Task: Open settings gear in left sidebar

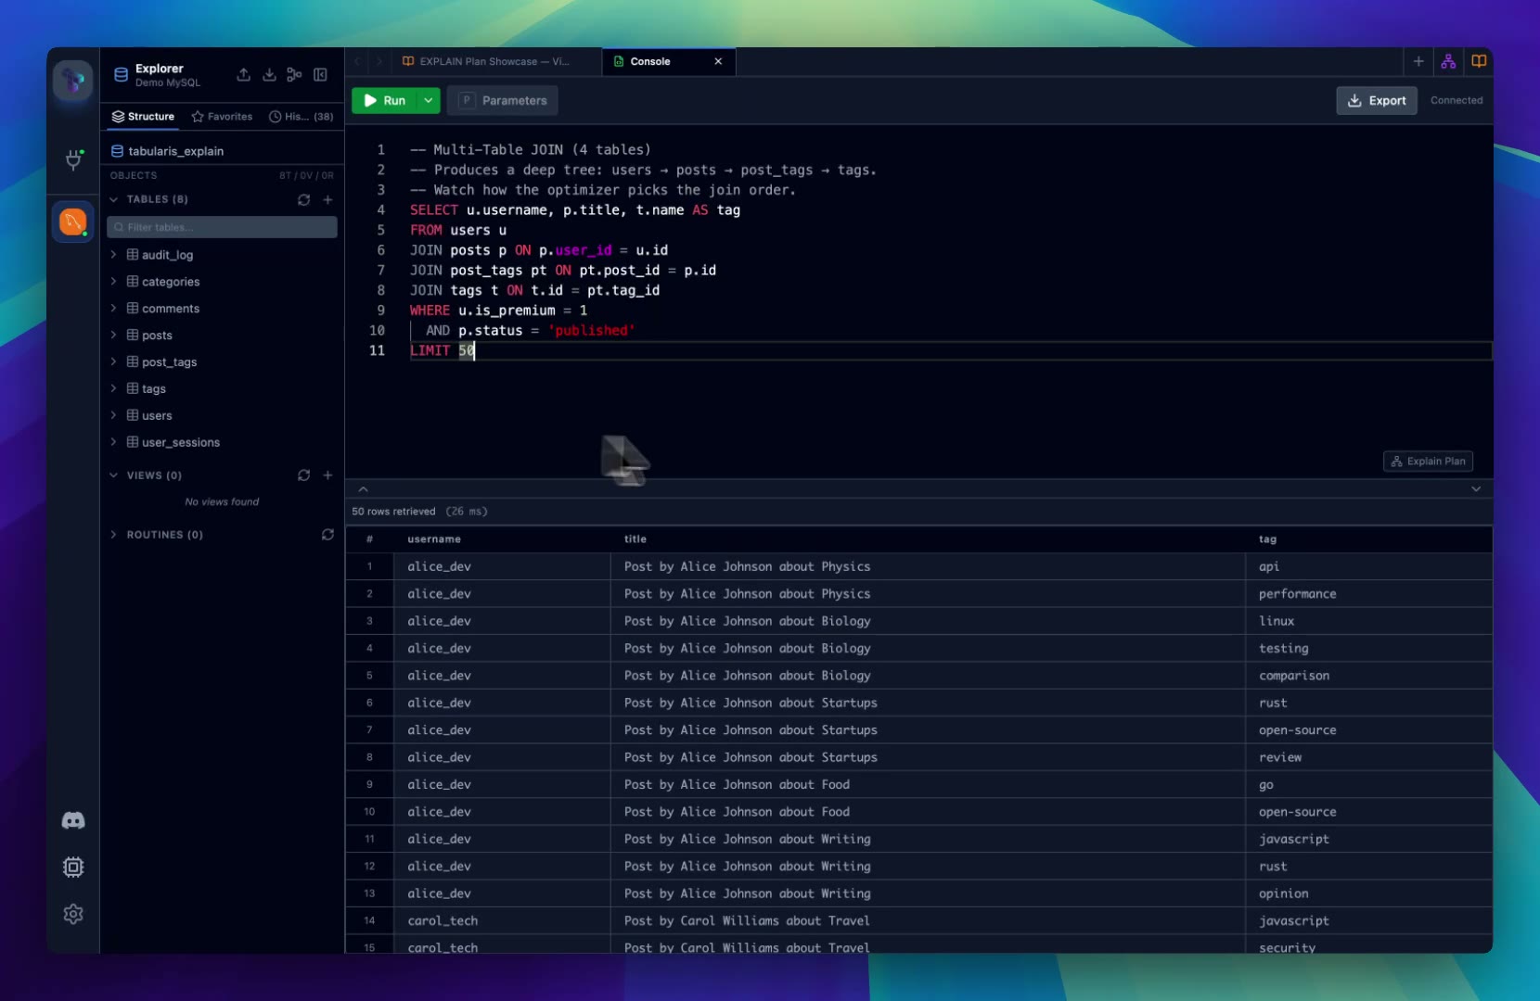Action: click(73, 914)
